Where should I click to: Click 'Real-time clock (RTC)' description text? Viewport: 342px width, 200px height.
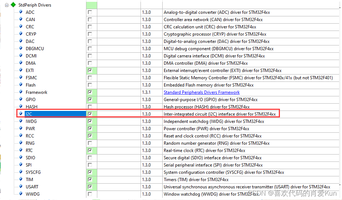tap(204, 151)
